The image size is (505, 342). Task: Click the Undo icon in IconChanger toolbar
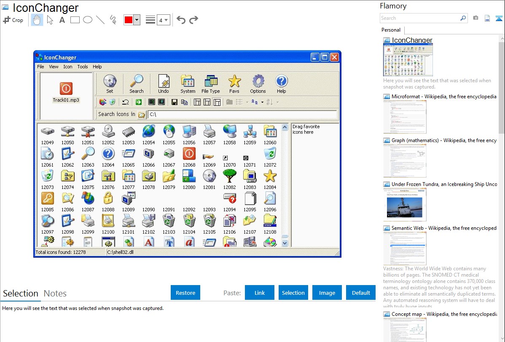point(164,84)
